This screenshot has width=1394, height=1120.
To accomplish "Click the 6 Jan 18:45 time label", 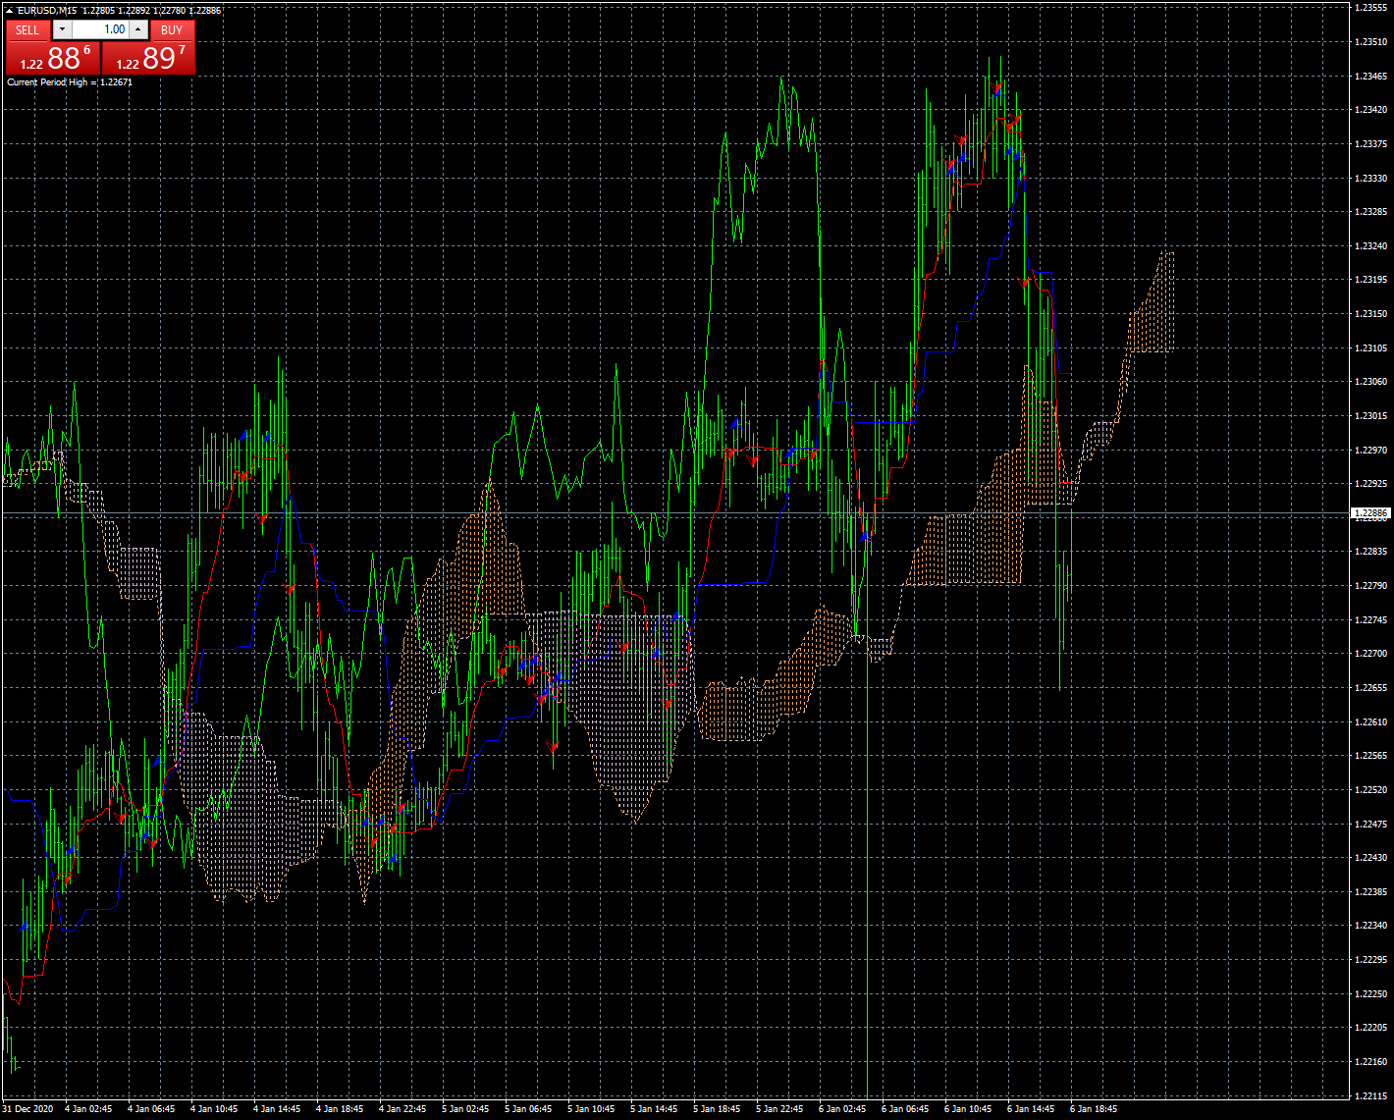I will [1094, 1109].
